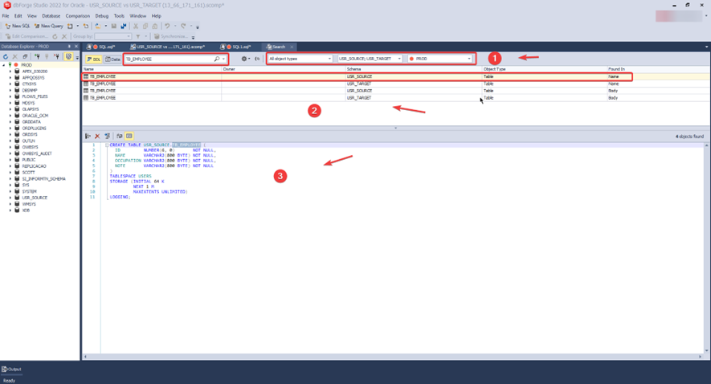Toggle DDL search mode
Viewport: 711px width, 384px height.
coord(94,59)
